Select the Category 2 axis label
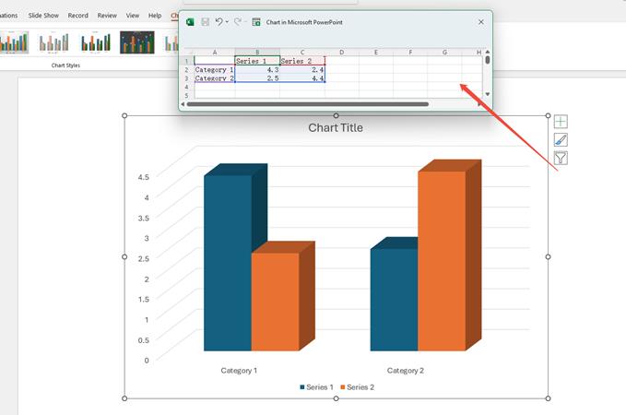The width and height of the screenshot is (626, 415). coord(406,371)
